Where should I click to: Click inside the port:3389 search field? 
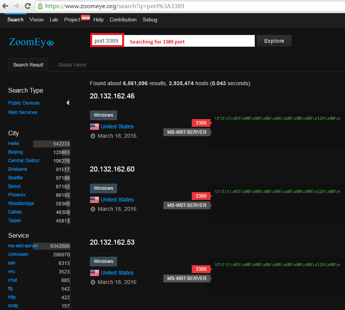point(107,40)
